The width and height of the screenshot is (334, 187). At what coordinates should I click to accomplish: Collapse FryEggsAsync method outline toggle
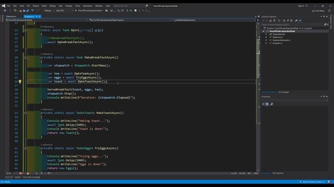point(26,149)
